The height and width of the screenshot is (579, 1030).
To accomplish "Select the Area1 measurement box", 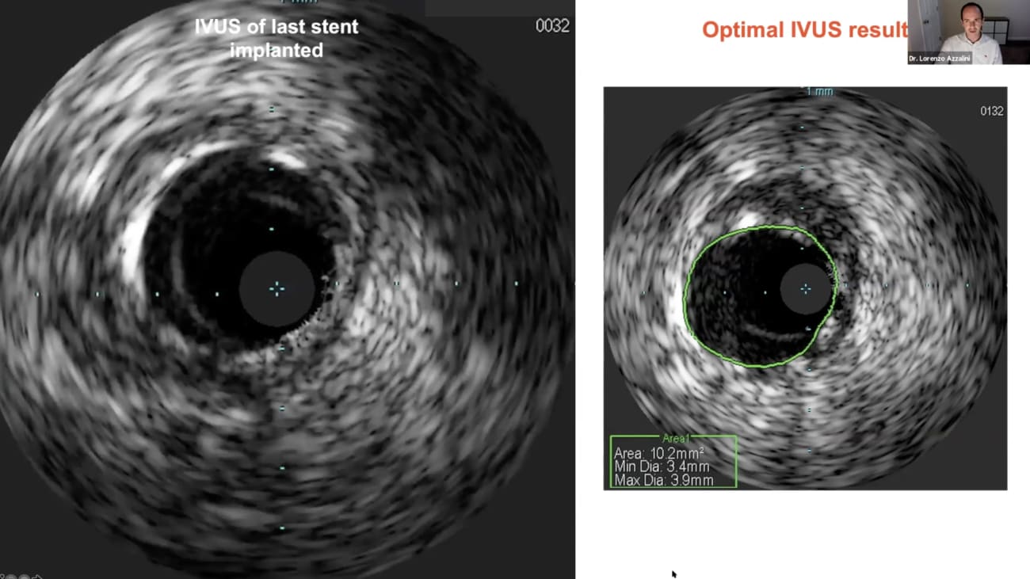I will pyautogui.click(x=674, y=462).
